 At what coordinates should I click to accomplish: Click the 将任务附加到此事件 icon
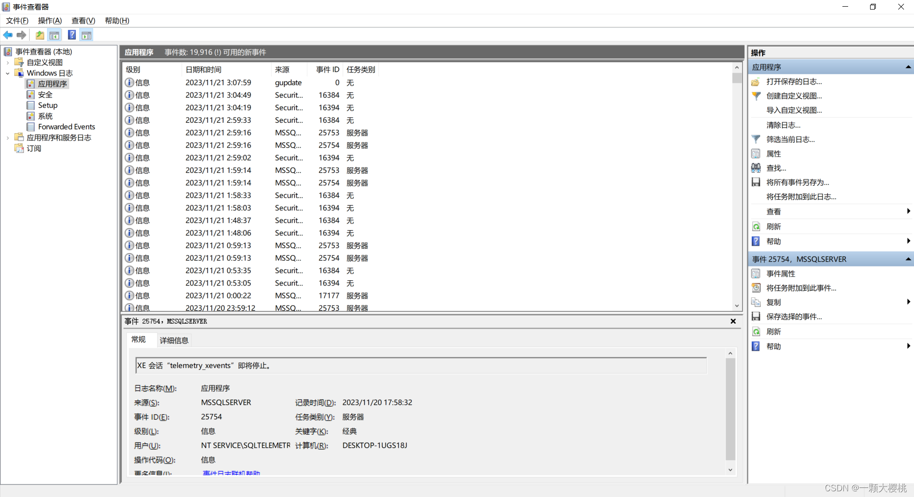pyautogui.click(x=756, y=288)
